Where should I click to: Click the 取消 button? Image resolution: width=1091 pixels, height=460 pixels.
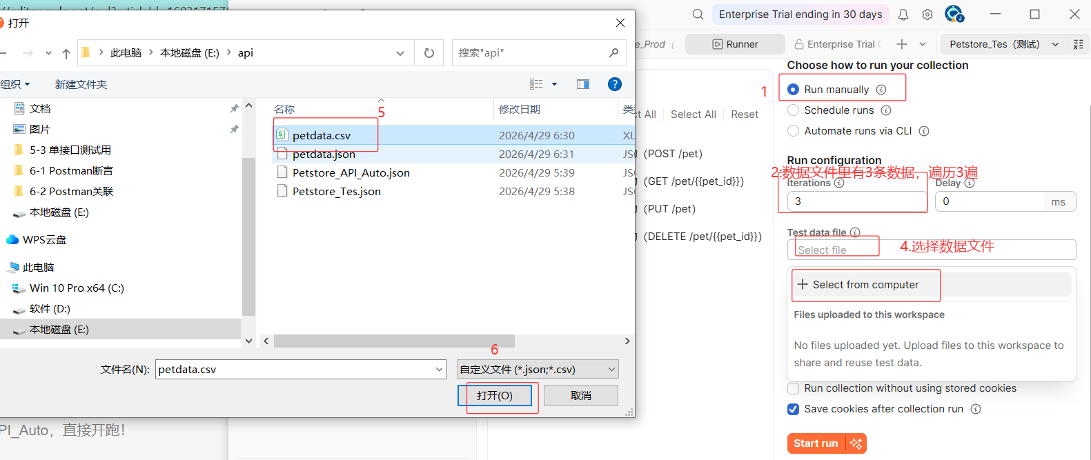tap(581, 395)
